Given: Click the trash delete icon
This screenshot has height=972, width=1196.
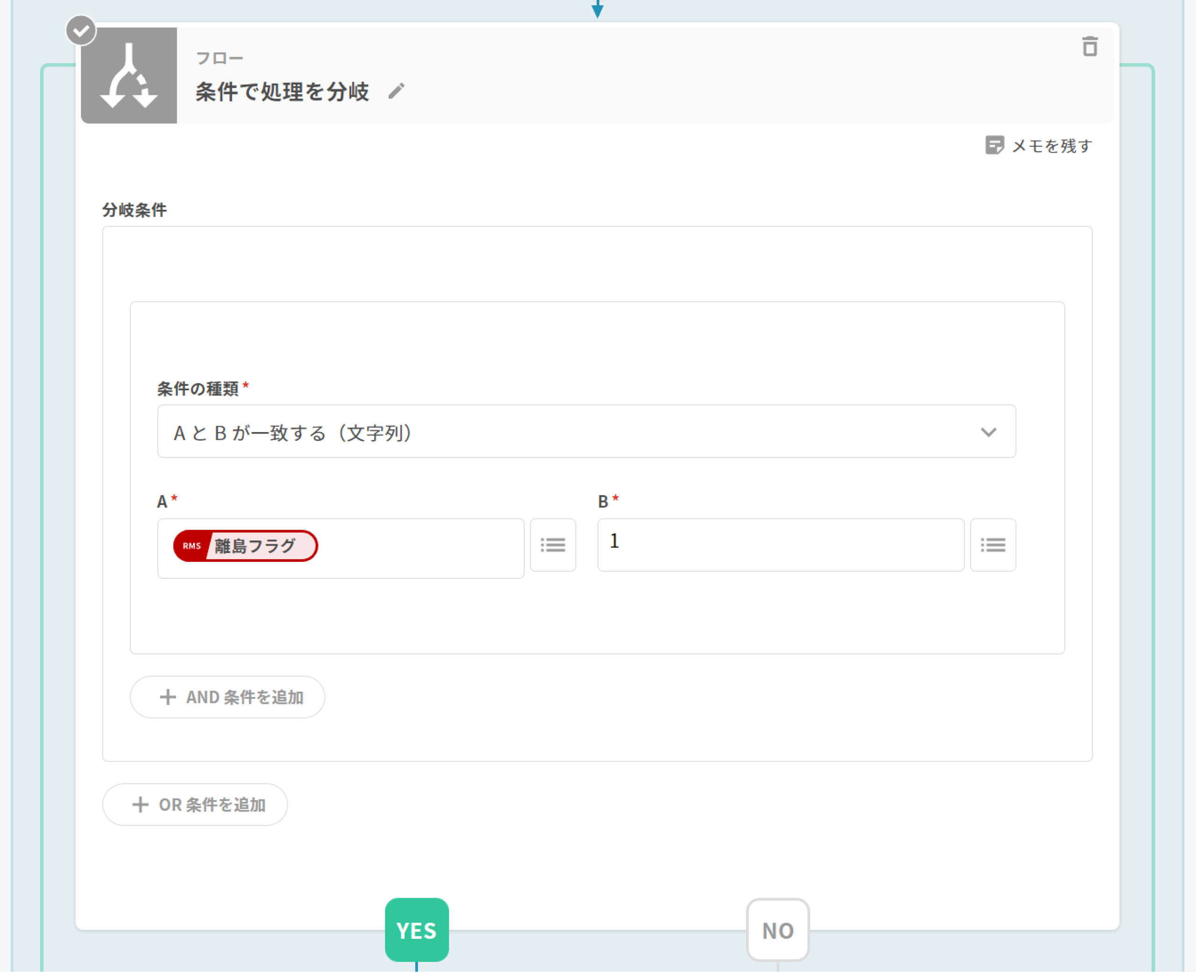Looking at the screenshot, I should click(1089, 46).
